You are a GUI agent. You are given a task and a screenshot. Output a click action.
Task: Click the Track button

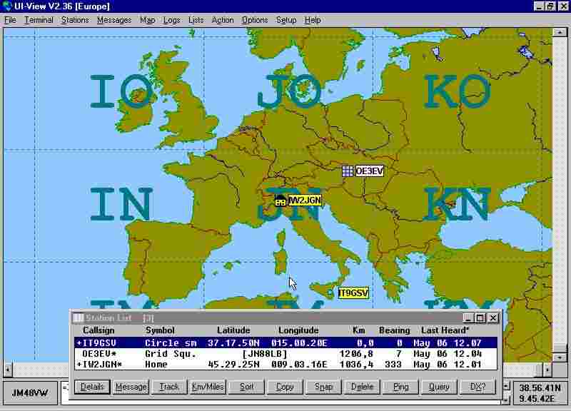tap(169, 387)
